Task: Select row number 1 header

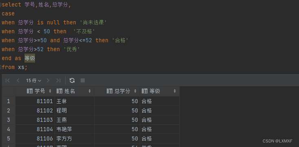Action: (9, 101)
